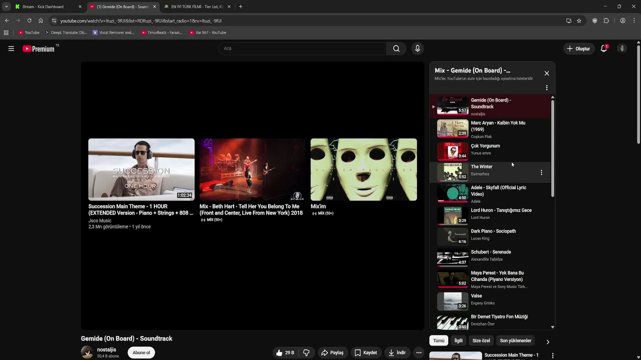This screenshot has width=641, height=360.
Task: Subscribe with the Abone ol button
Action: pyautogui.click(x=141, y=352)
